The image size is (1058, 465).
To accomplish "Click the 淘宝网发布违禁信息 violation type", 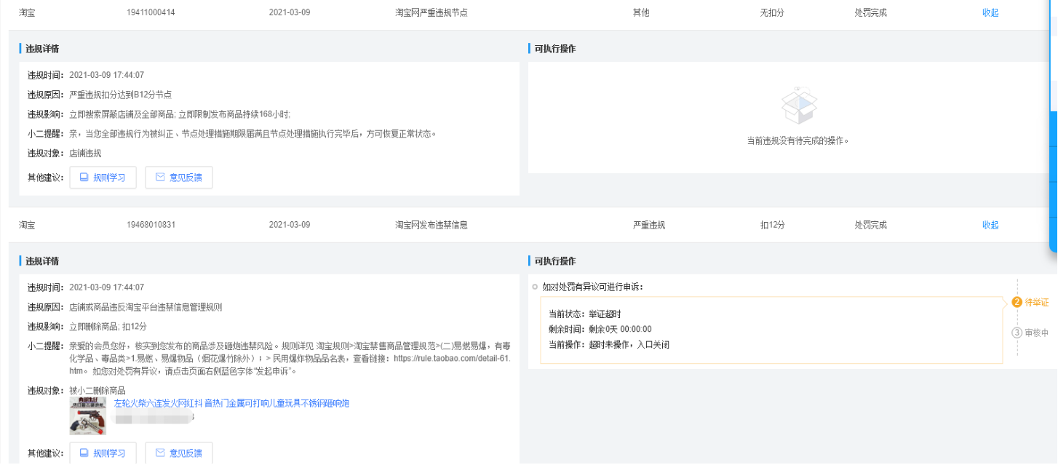I will click(431, 225).
